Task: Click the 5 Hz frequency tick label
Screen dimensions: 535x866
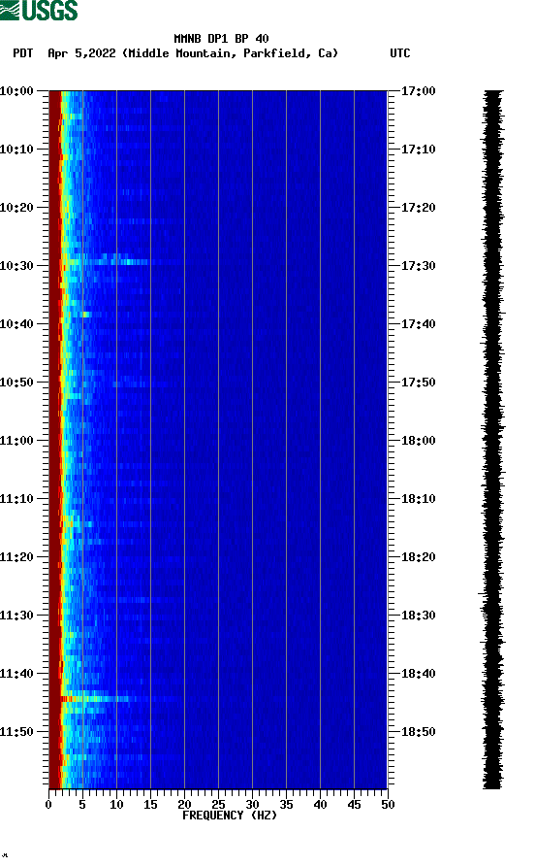Action: click(x=82, y=805)
